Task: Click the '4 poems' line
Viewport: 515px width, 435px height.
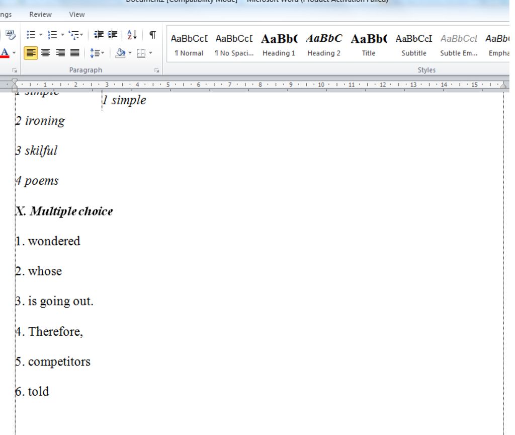Action: tap(37, 181)
